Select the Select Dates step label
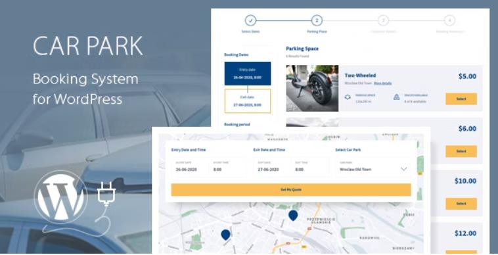The image size is (498, 255). click(x=250, y=32)
